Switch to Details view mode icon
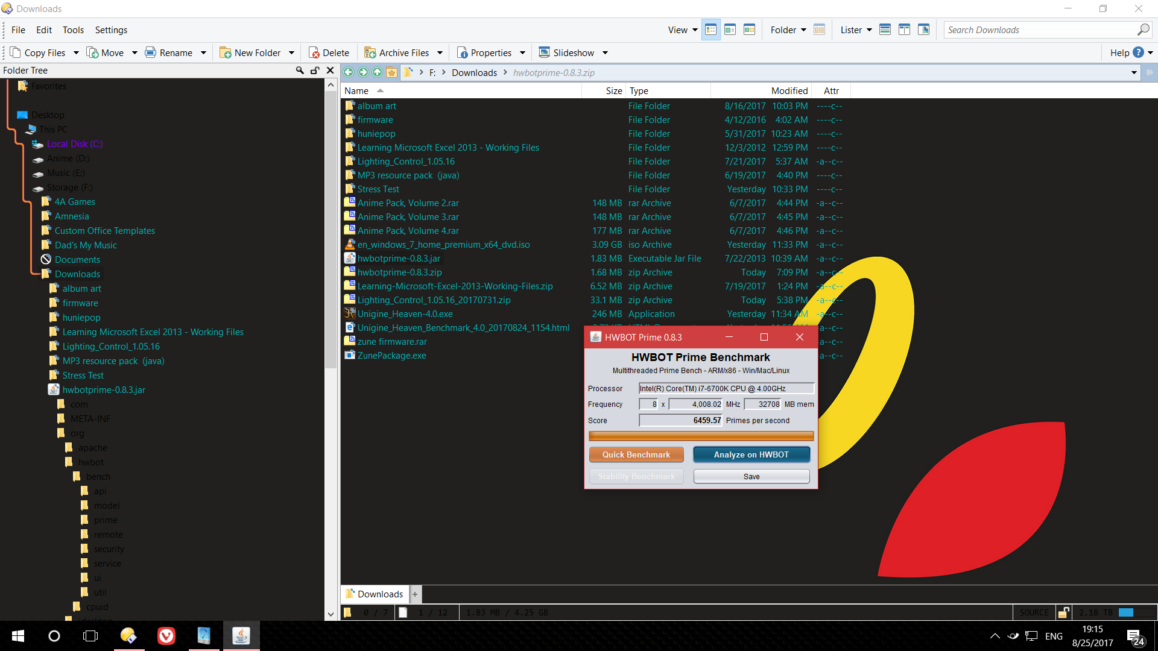Viewport: 1158px width, 651px height. point(711,30)
